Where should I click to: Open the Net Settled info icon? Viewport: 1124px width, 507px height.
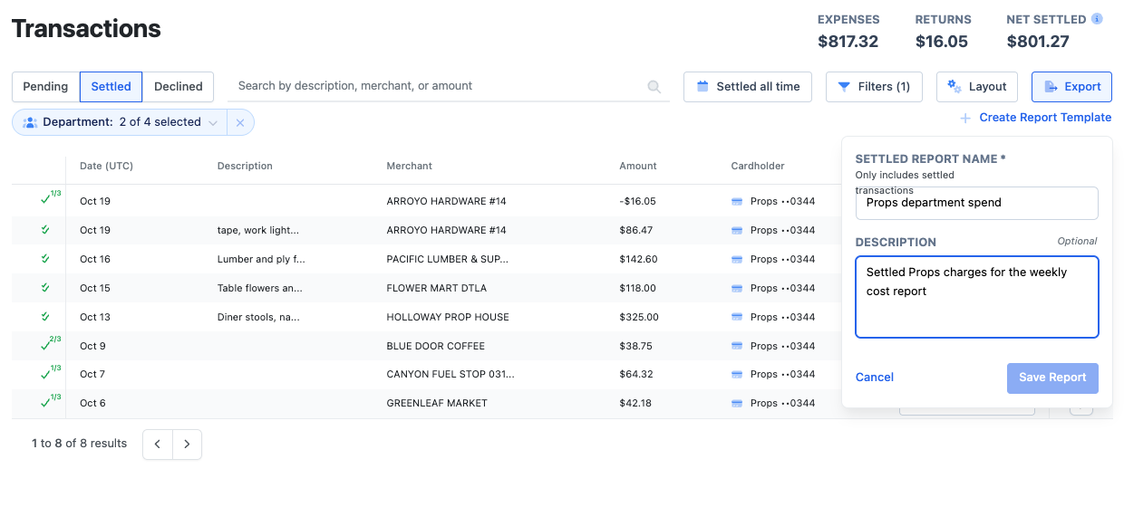1097,19
